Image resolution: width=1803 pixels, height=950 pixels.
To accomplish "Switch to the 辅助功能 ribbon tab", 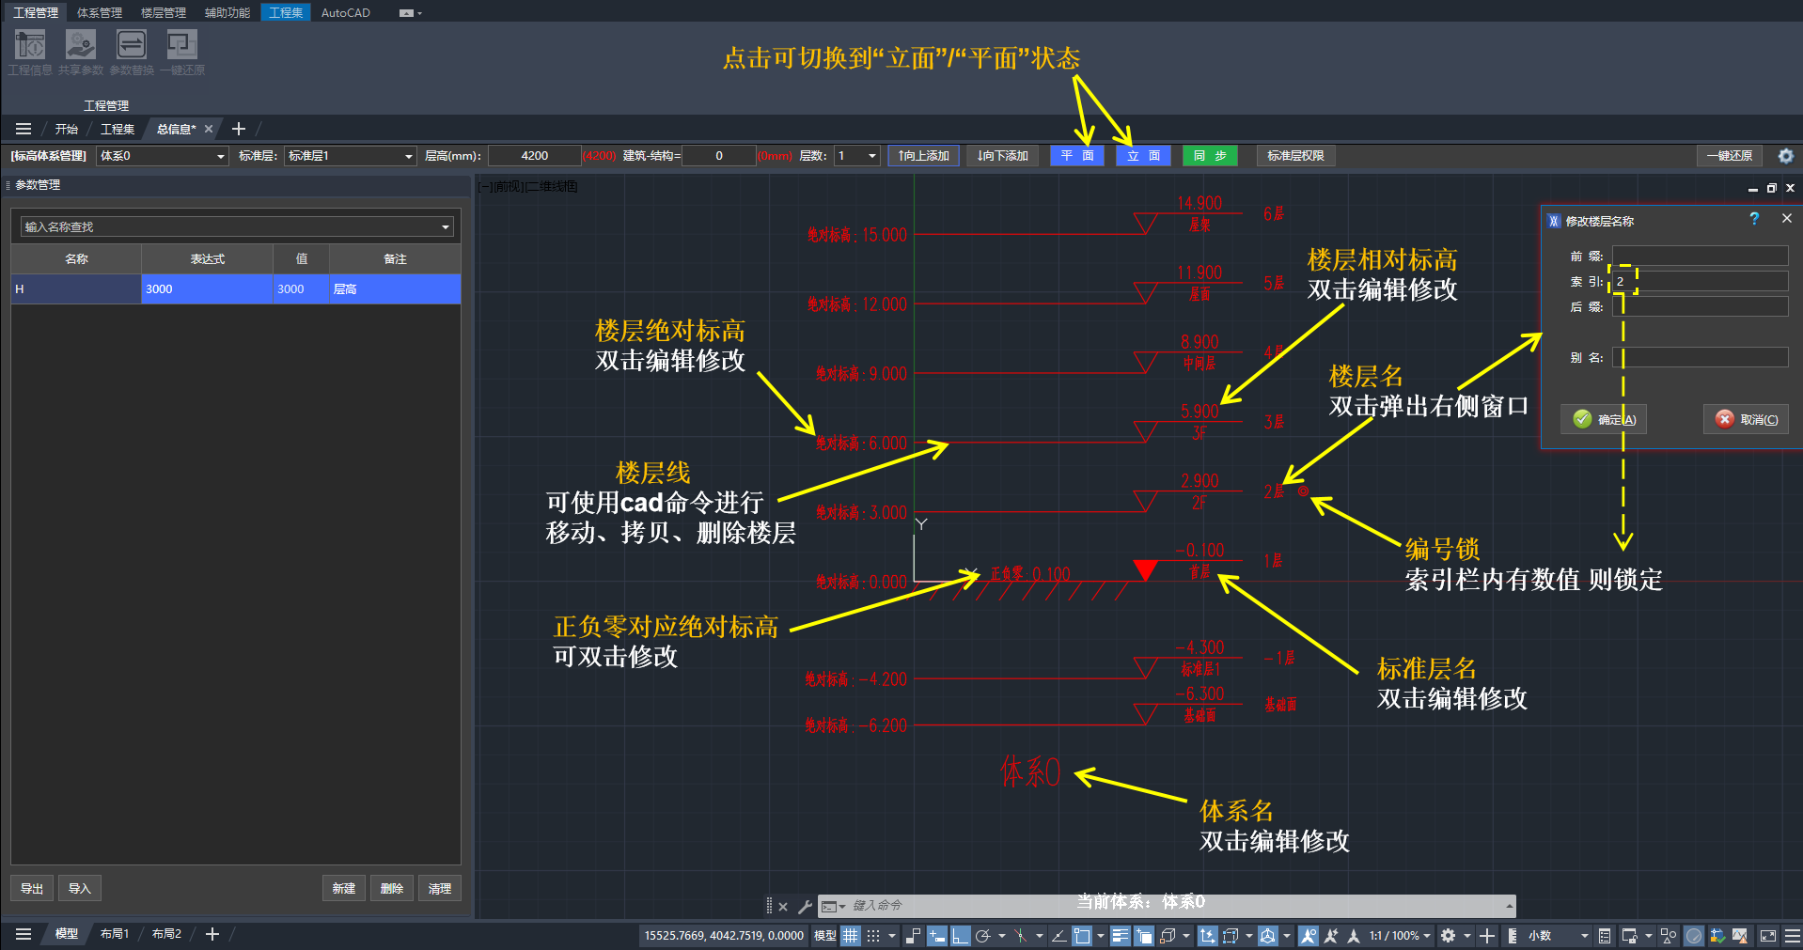I will [227, 12].
